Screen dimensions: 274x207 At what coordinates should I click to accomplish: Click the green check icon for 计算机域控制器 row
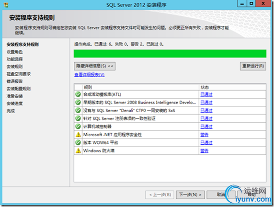click(78, 126)
